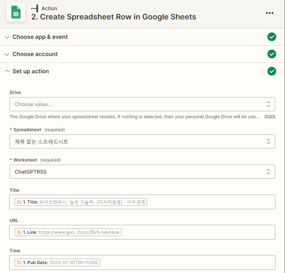
Task: Click the 'Worksheet (required)' label
Action: [35, 160]
